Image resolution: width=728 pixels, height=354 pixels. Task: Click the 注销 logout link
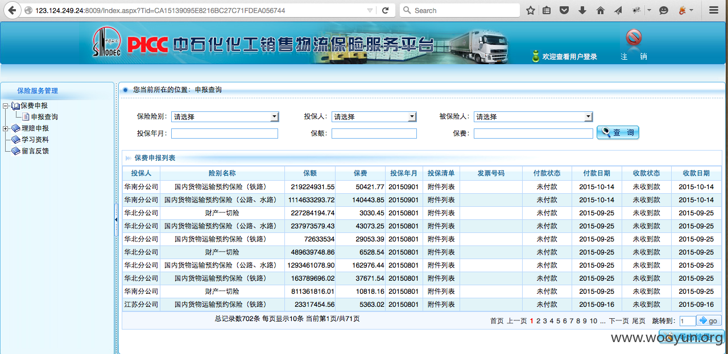634,57
